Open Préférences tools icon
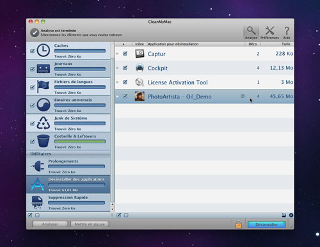The image size is (320, 247). 269,31
